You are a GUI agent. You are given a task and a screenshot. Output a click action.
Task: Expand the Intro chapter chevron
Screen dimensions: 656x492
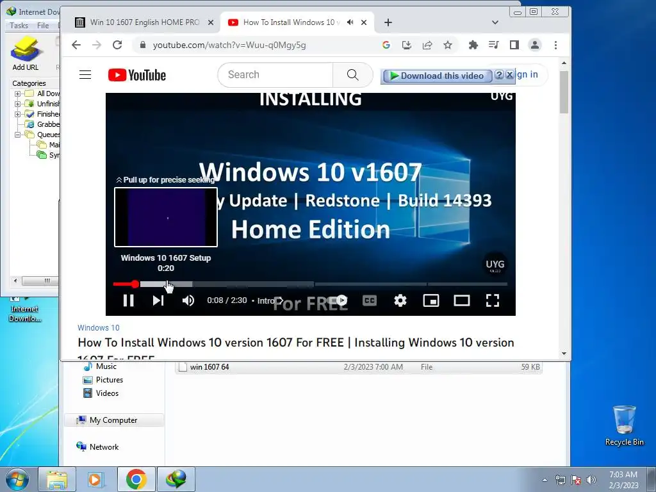[281, 300]
